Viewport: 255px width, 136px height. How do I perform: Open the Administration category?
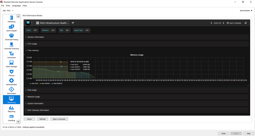point(11,82)
